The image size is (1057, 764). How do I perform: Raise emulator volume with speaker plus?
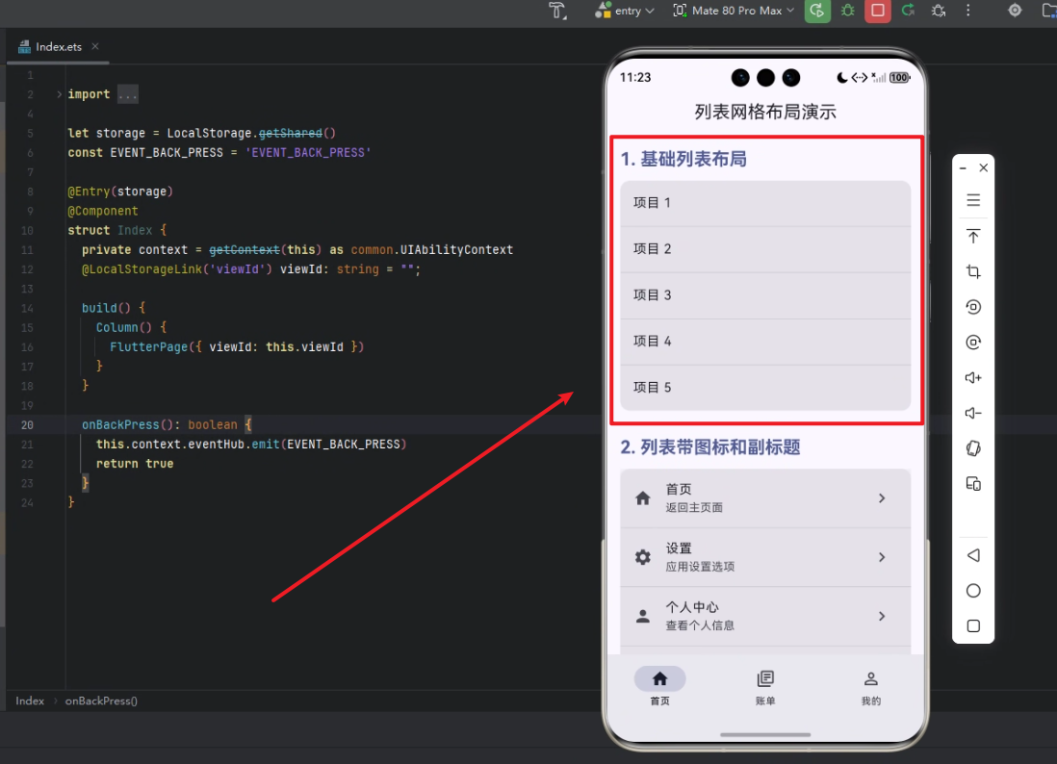click(973, 378)
